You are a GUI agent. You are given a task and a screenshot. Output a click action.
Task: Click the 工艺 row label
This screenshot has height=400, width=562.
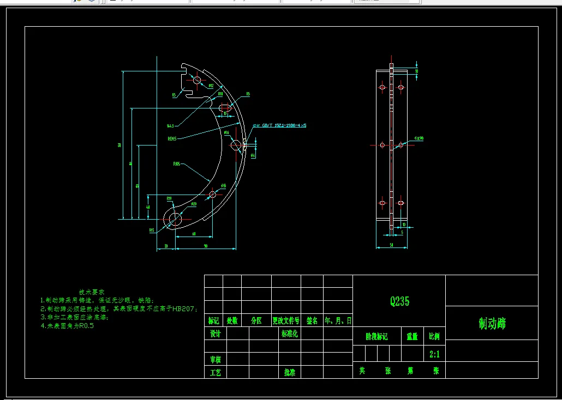click(x=216, y=373)
